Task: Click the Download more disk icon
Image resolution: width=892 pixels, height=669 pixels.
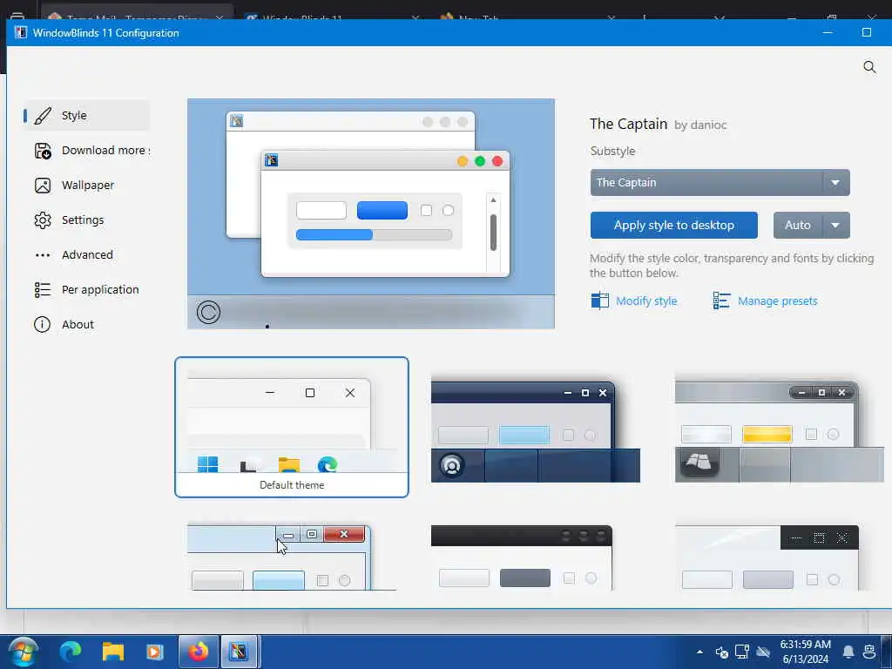Action: pos(43,151)
